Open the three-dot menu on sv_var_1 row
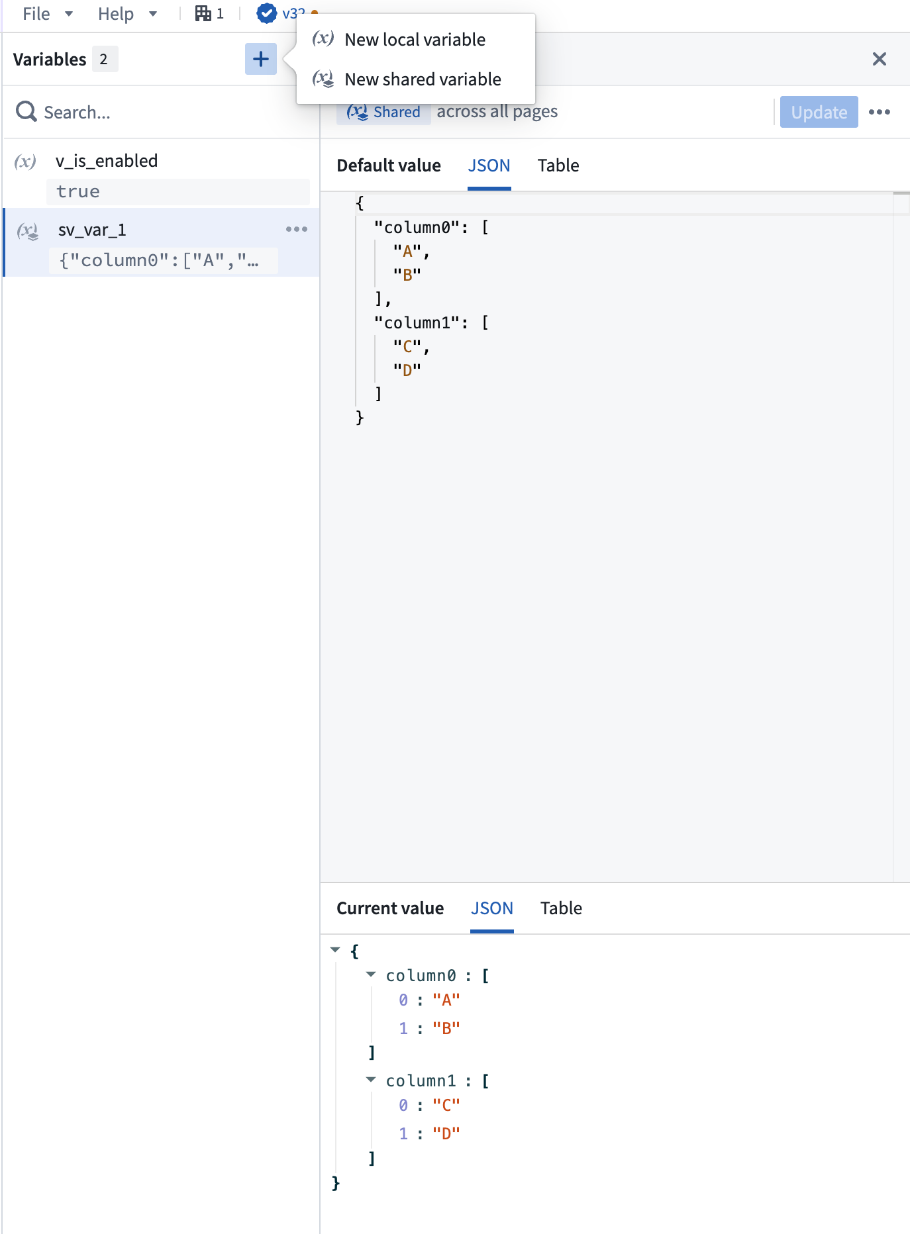The height and width of the screenshot is (1234, 910). click(x=297, y=229)
